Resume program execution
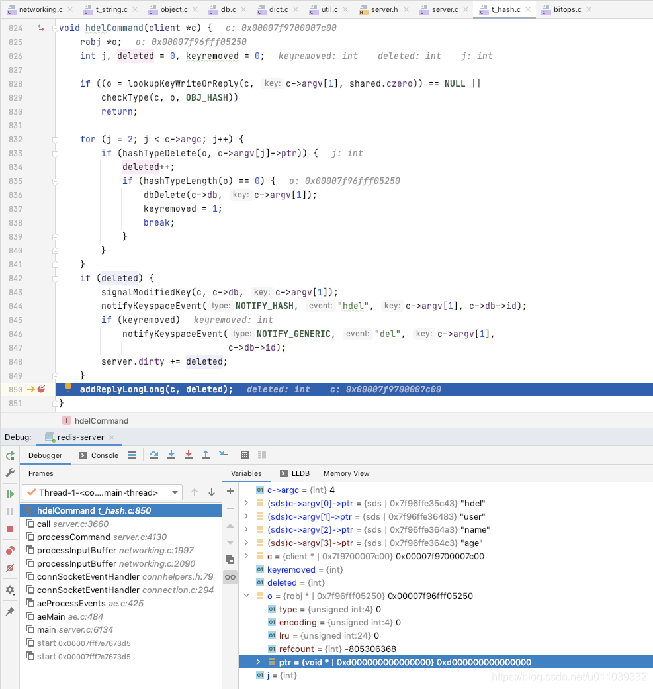 coord(10,494)
